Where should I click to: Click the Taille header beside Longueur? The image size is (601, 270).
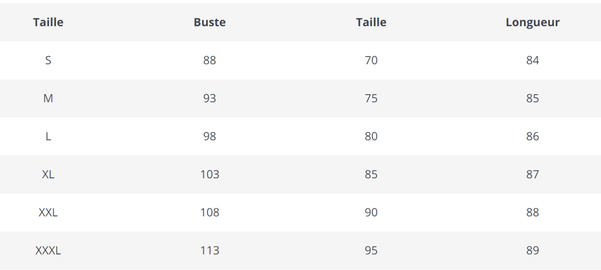point(371,22)
